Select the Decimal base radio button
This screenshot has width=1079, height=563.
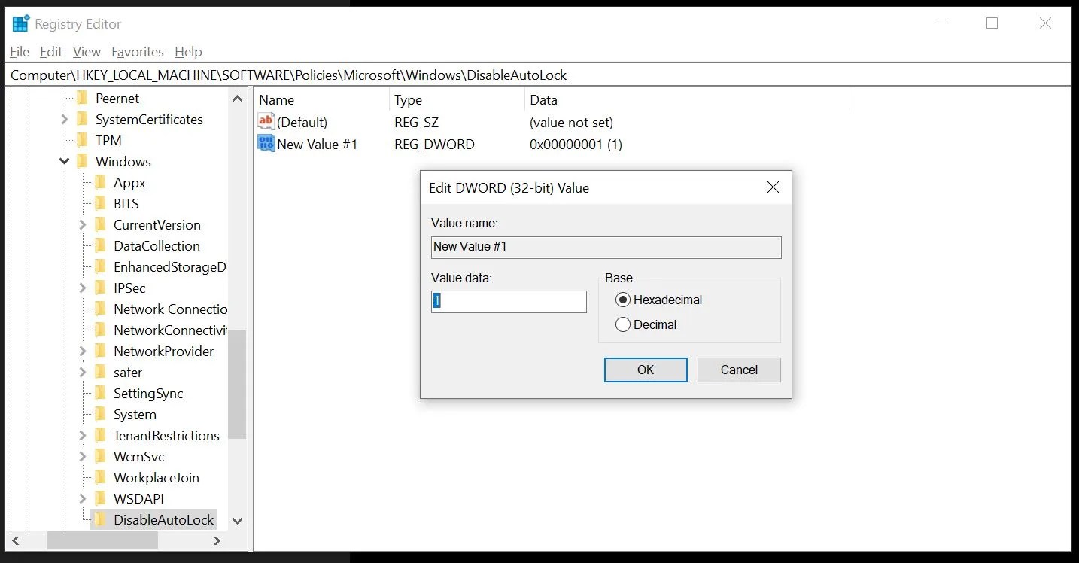click(623, 324)
